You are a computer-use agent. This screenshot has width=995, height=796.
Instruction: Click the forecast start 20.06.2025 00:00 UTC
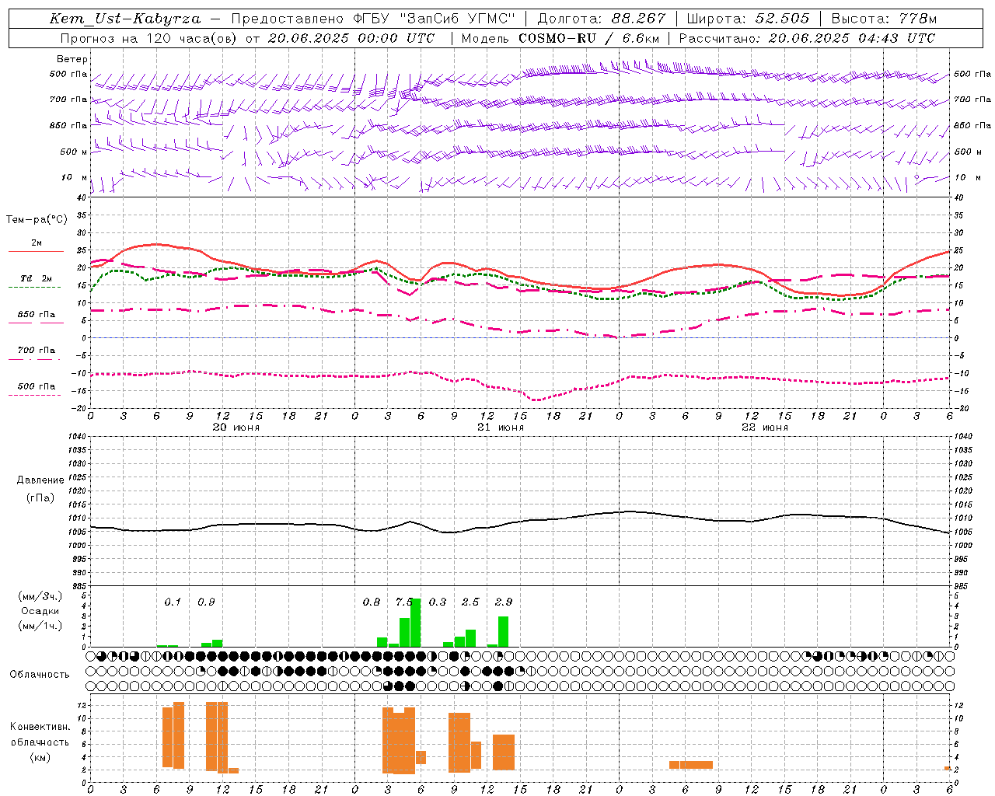click(x=351, y=38)
